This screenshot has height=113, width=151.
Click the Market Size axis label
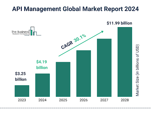137,70
